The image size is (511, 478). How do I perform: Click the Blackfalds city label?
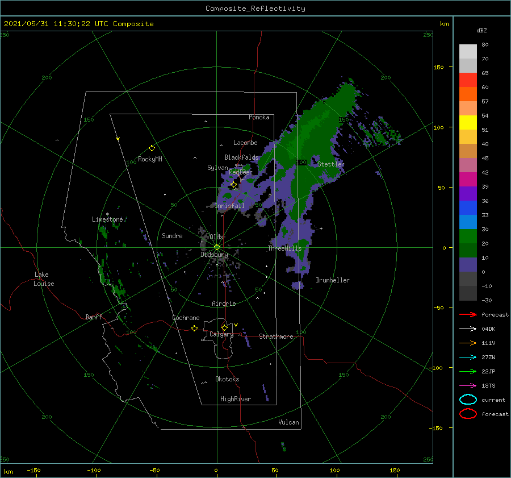click(x=241, y=157)
